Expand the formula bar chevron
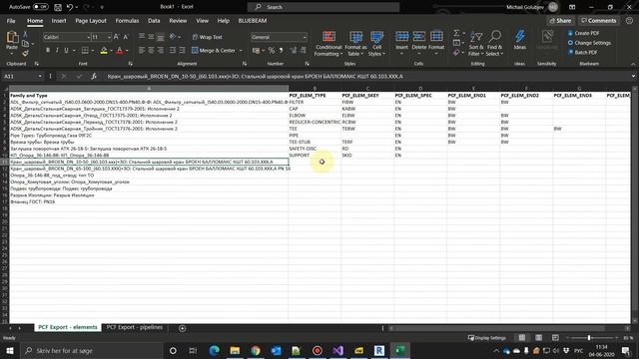Image resolution: width=639 pixels, height=359 pixels. click(x=633, y=76)
